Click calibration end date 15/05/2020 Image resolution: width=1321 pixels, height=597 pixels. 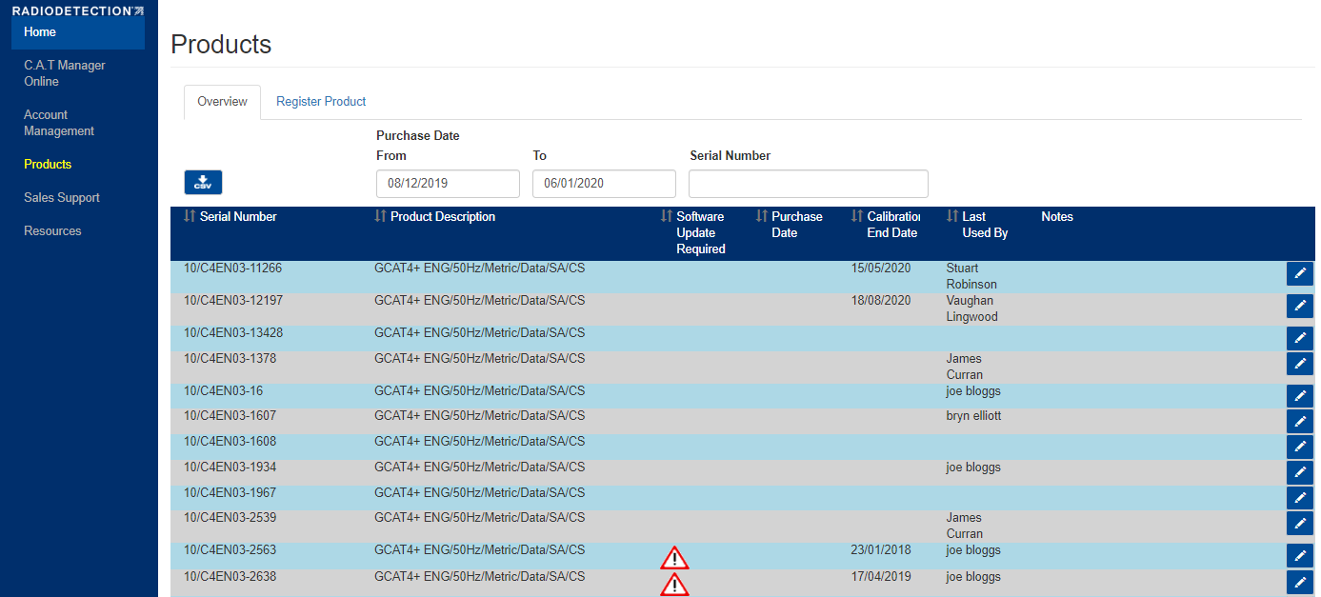point(880,269)
